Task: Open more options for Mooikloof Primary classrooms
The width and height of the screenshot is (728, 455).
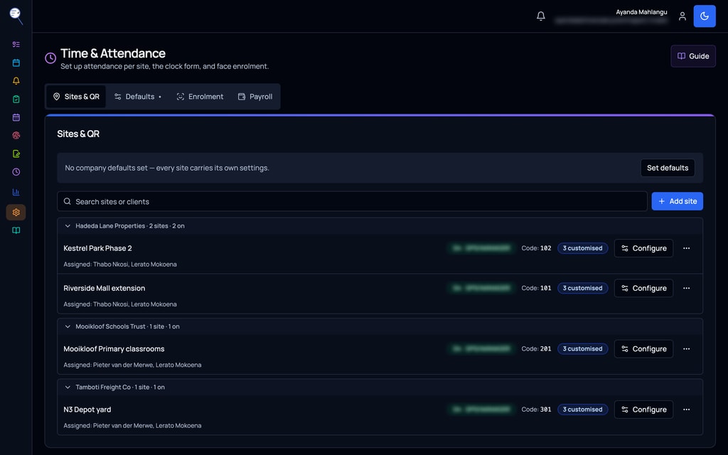Action: tap(686, 349)
